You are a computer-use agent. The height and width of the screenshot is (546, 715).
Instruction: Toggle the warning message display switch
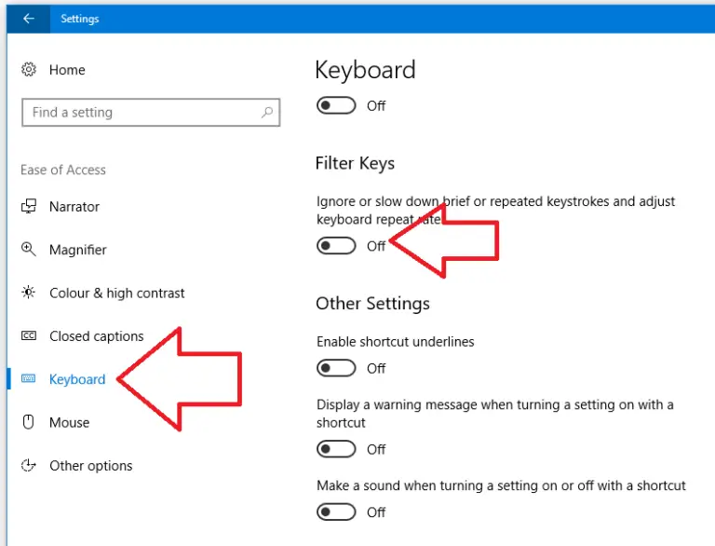click(336, 449)
